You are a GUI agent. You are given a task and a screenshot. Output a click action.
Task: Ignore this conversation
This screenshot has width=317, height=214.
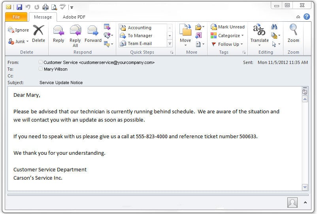click(x=18, y=30)
